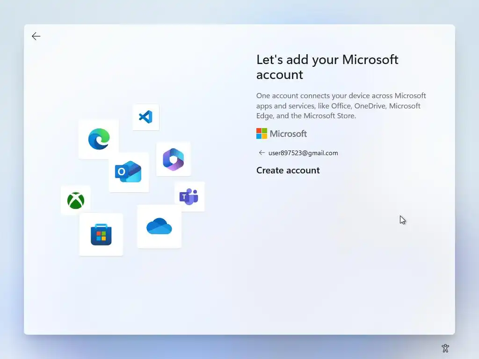Click the "One account connects your device" description
This screenshot has width=479, height=359.
click(341, 106)
